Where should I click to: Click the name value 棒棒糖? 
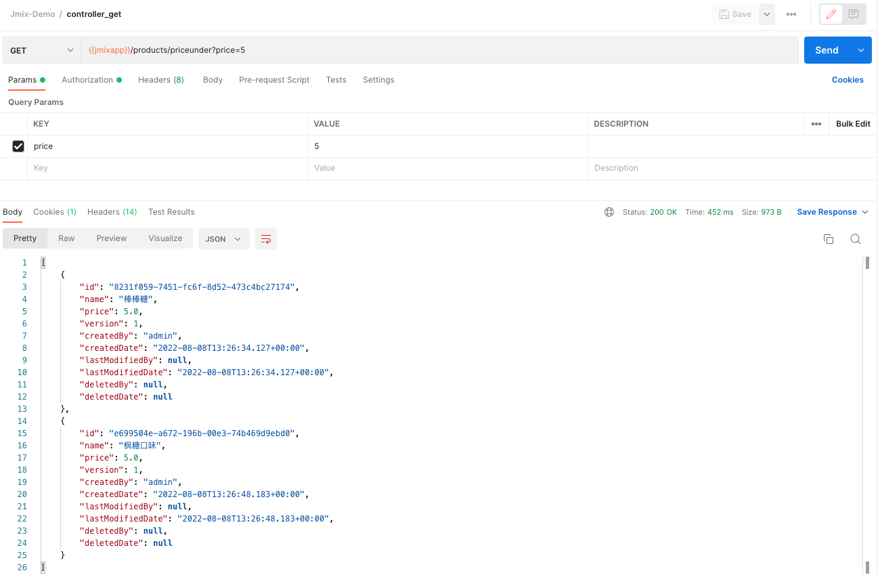[x=137, y=299]
